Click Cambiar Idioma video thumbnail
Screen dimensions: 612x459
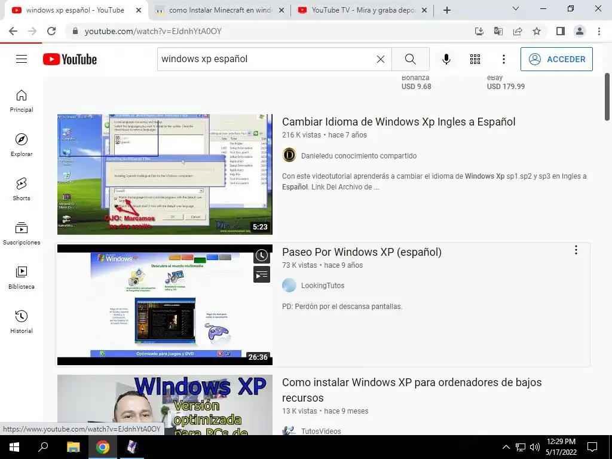coord(165,175)
